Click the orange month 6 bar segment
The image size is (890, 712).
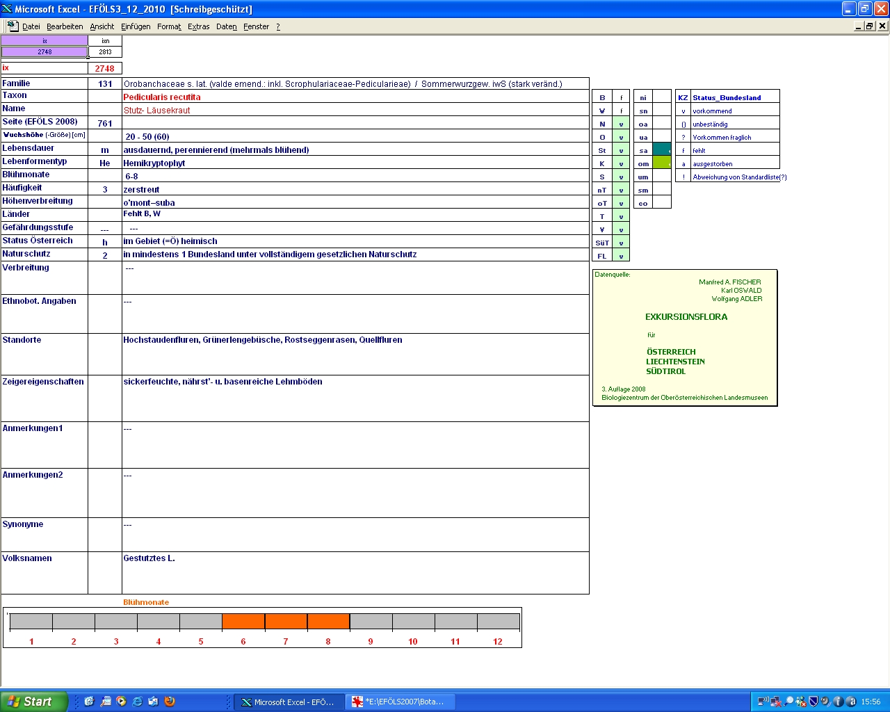[243, 622]
